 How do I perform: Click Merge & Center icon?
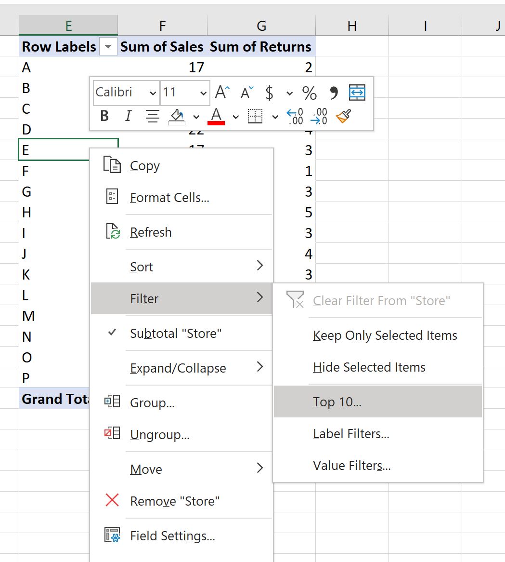pos(357,93)
